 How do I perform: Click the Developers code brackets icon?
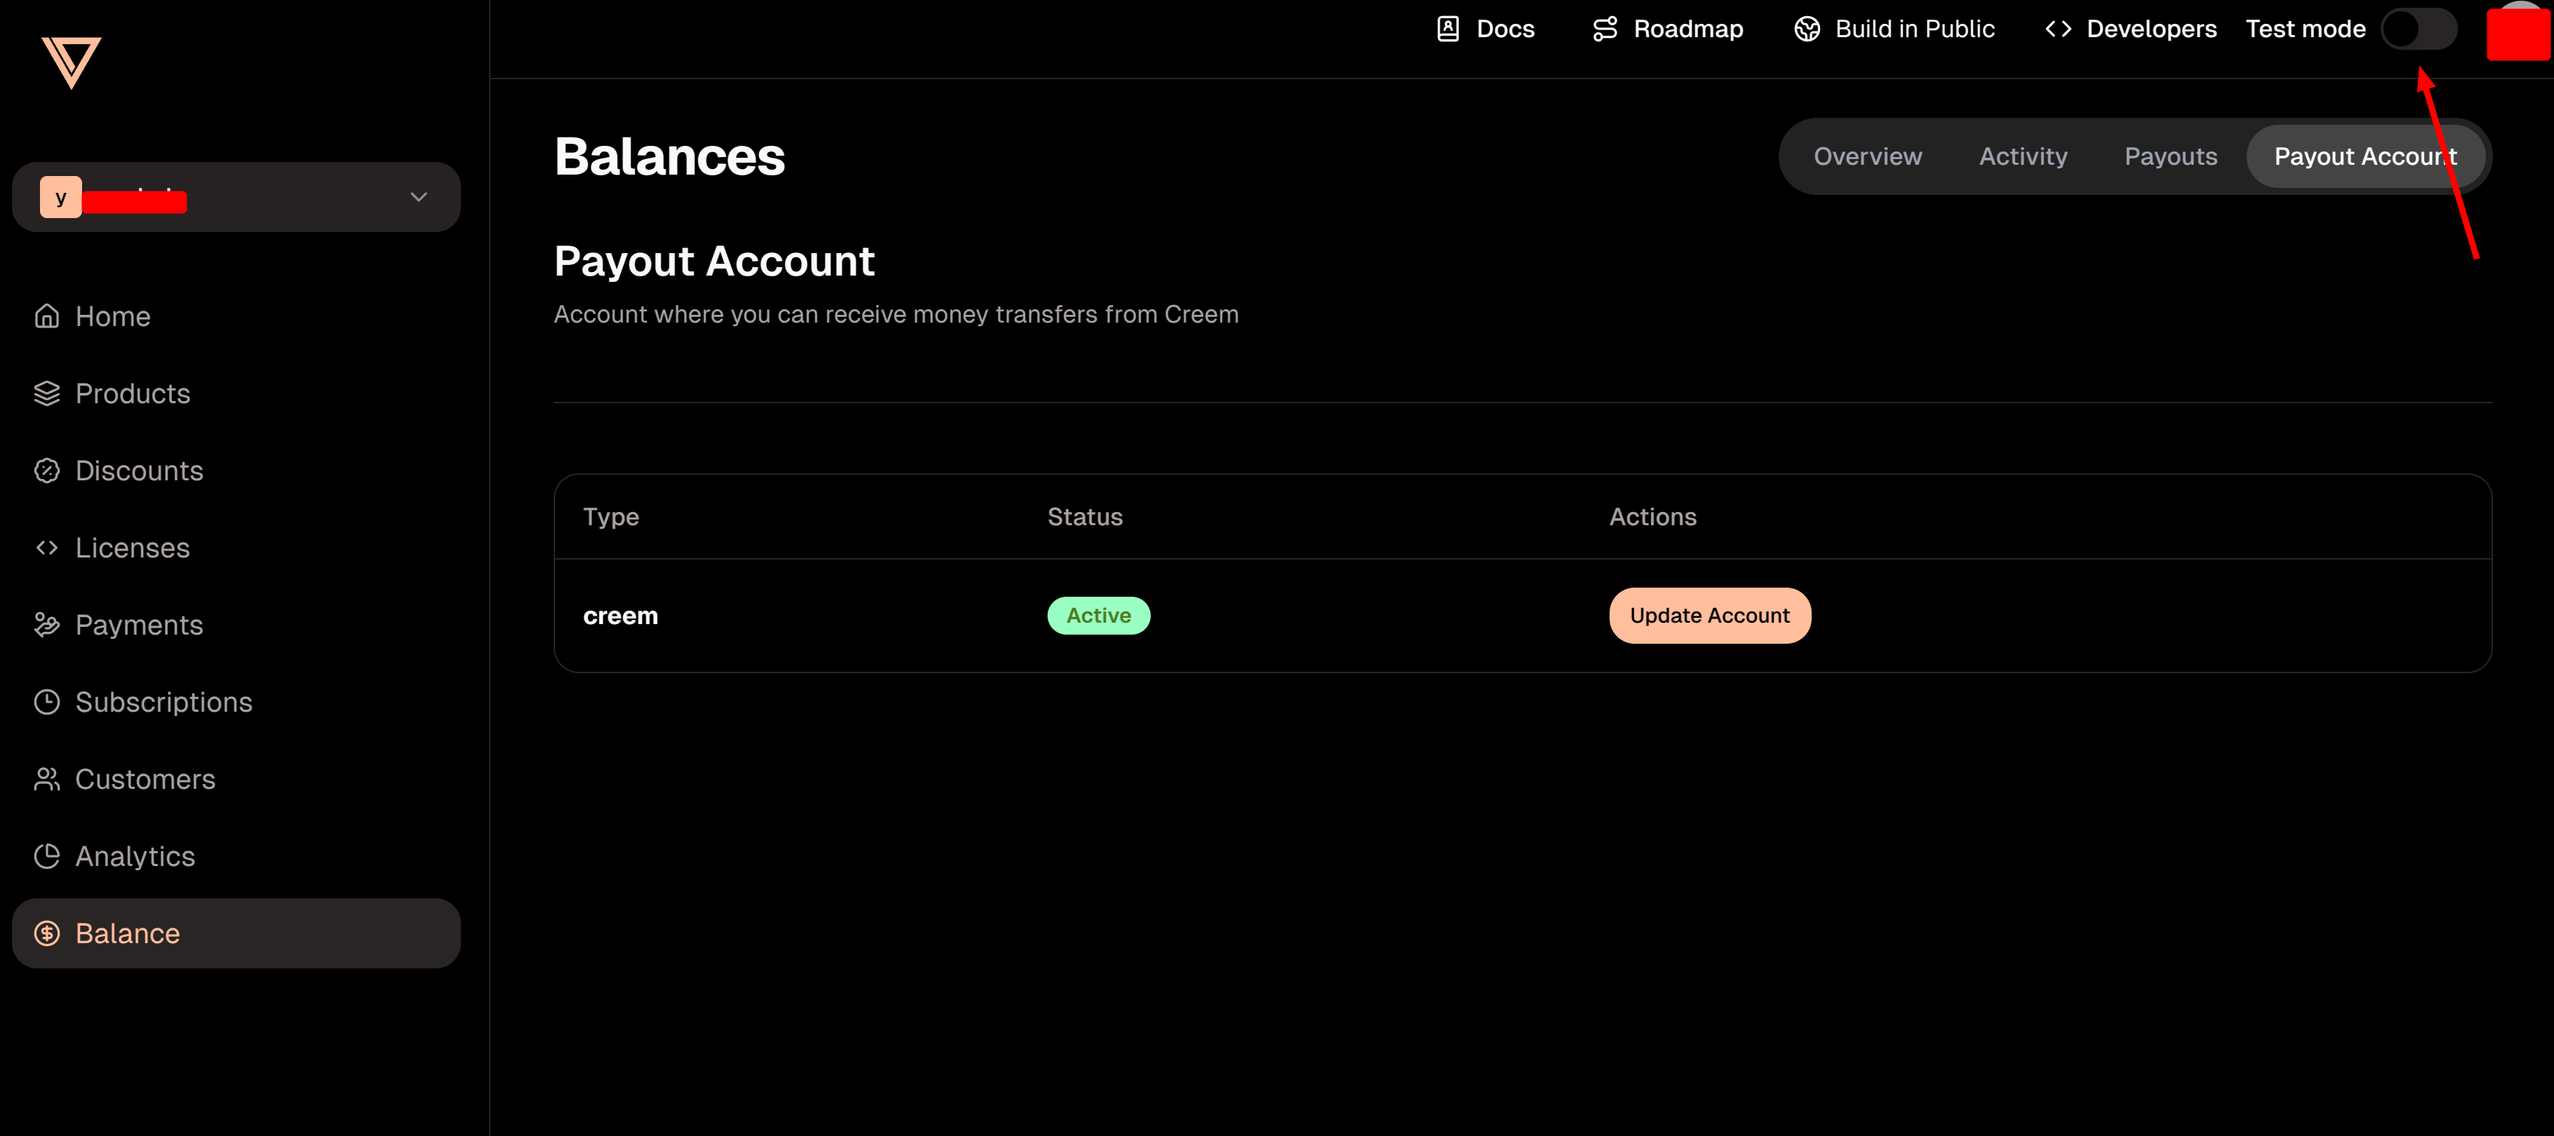[2058, 29]
